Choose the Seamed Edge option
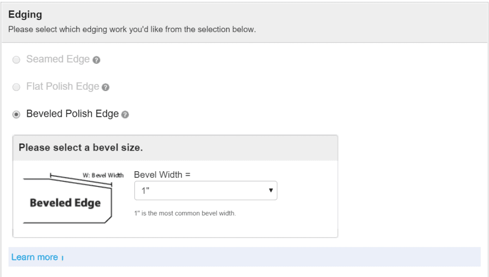Image resolution: width=489 pixels, height=277 pixels. tap(16, 60)
